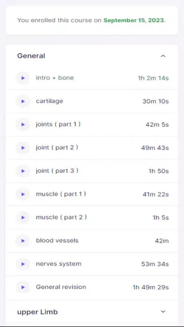Click the blood vessels play icon
Screen dimensions: 184x327
click(x=23, y=241)
